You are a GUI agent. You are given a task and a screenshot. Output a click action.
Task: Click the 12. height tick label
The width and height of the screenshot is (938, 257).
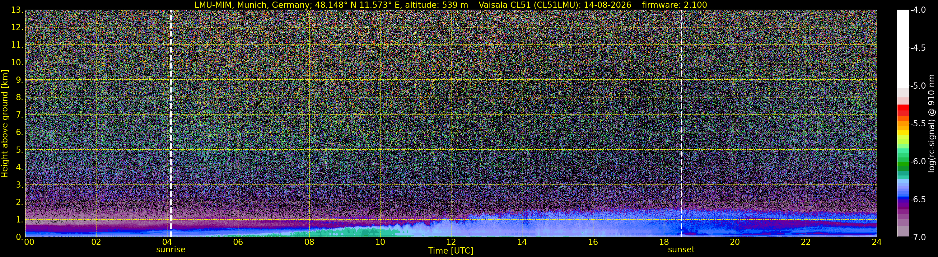(x=17, y=27)
